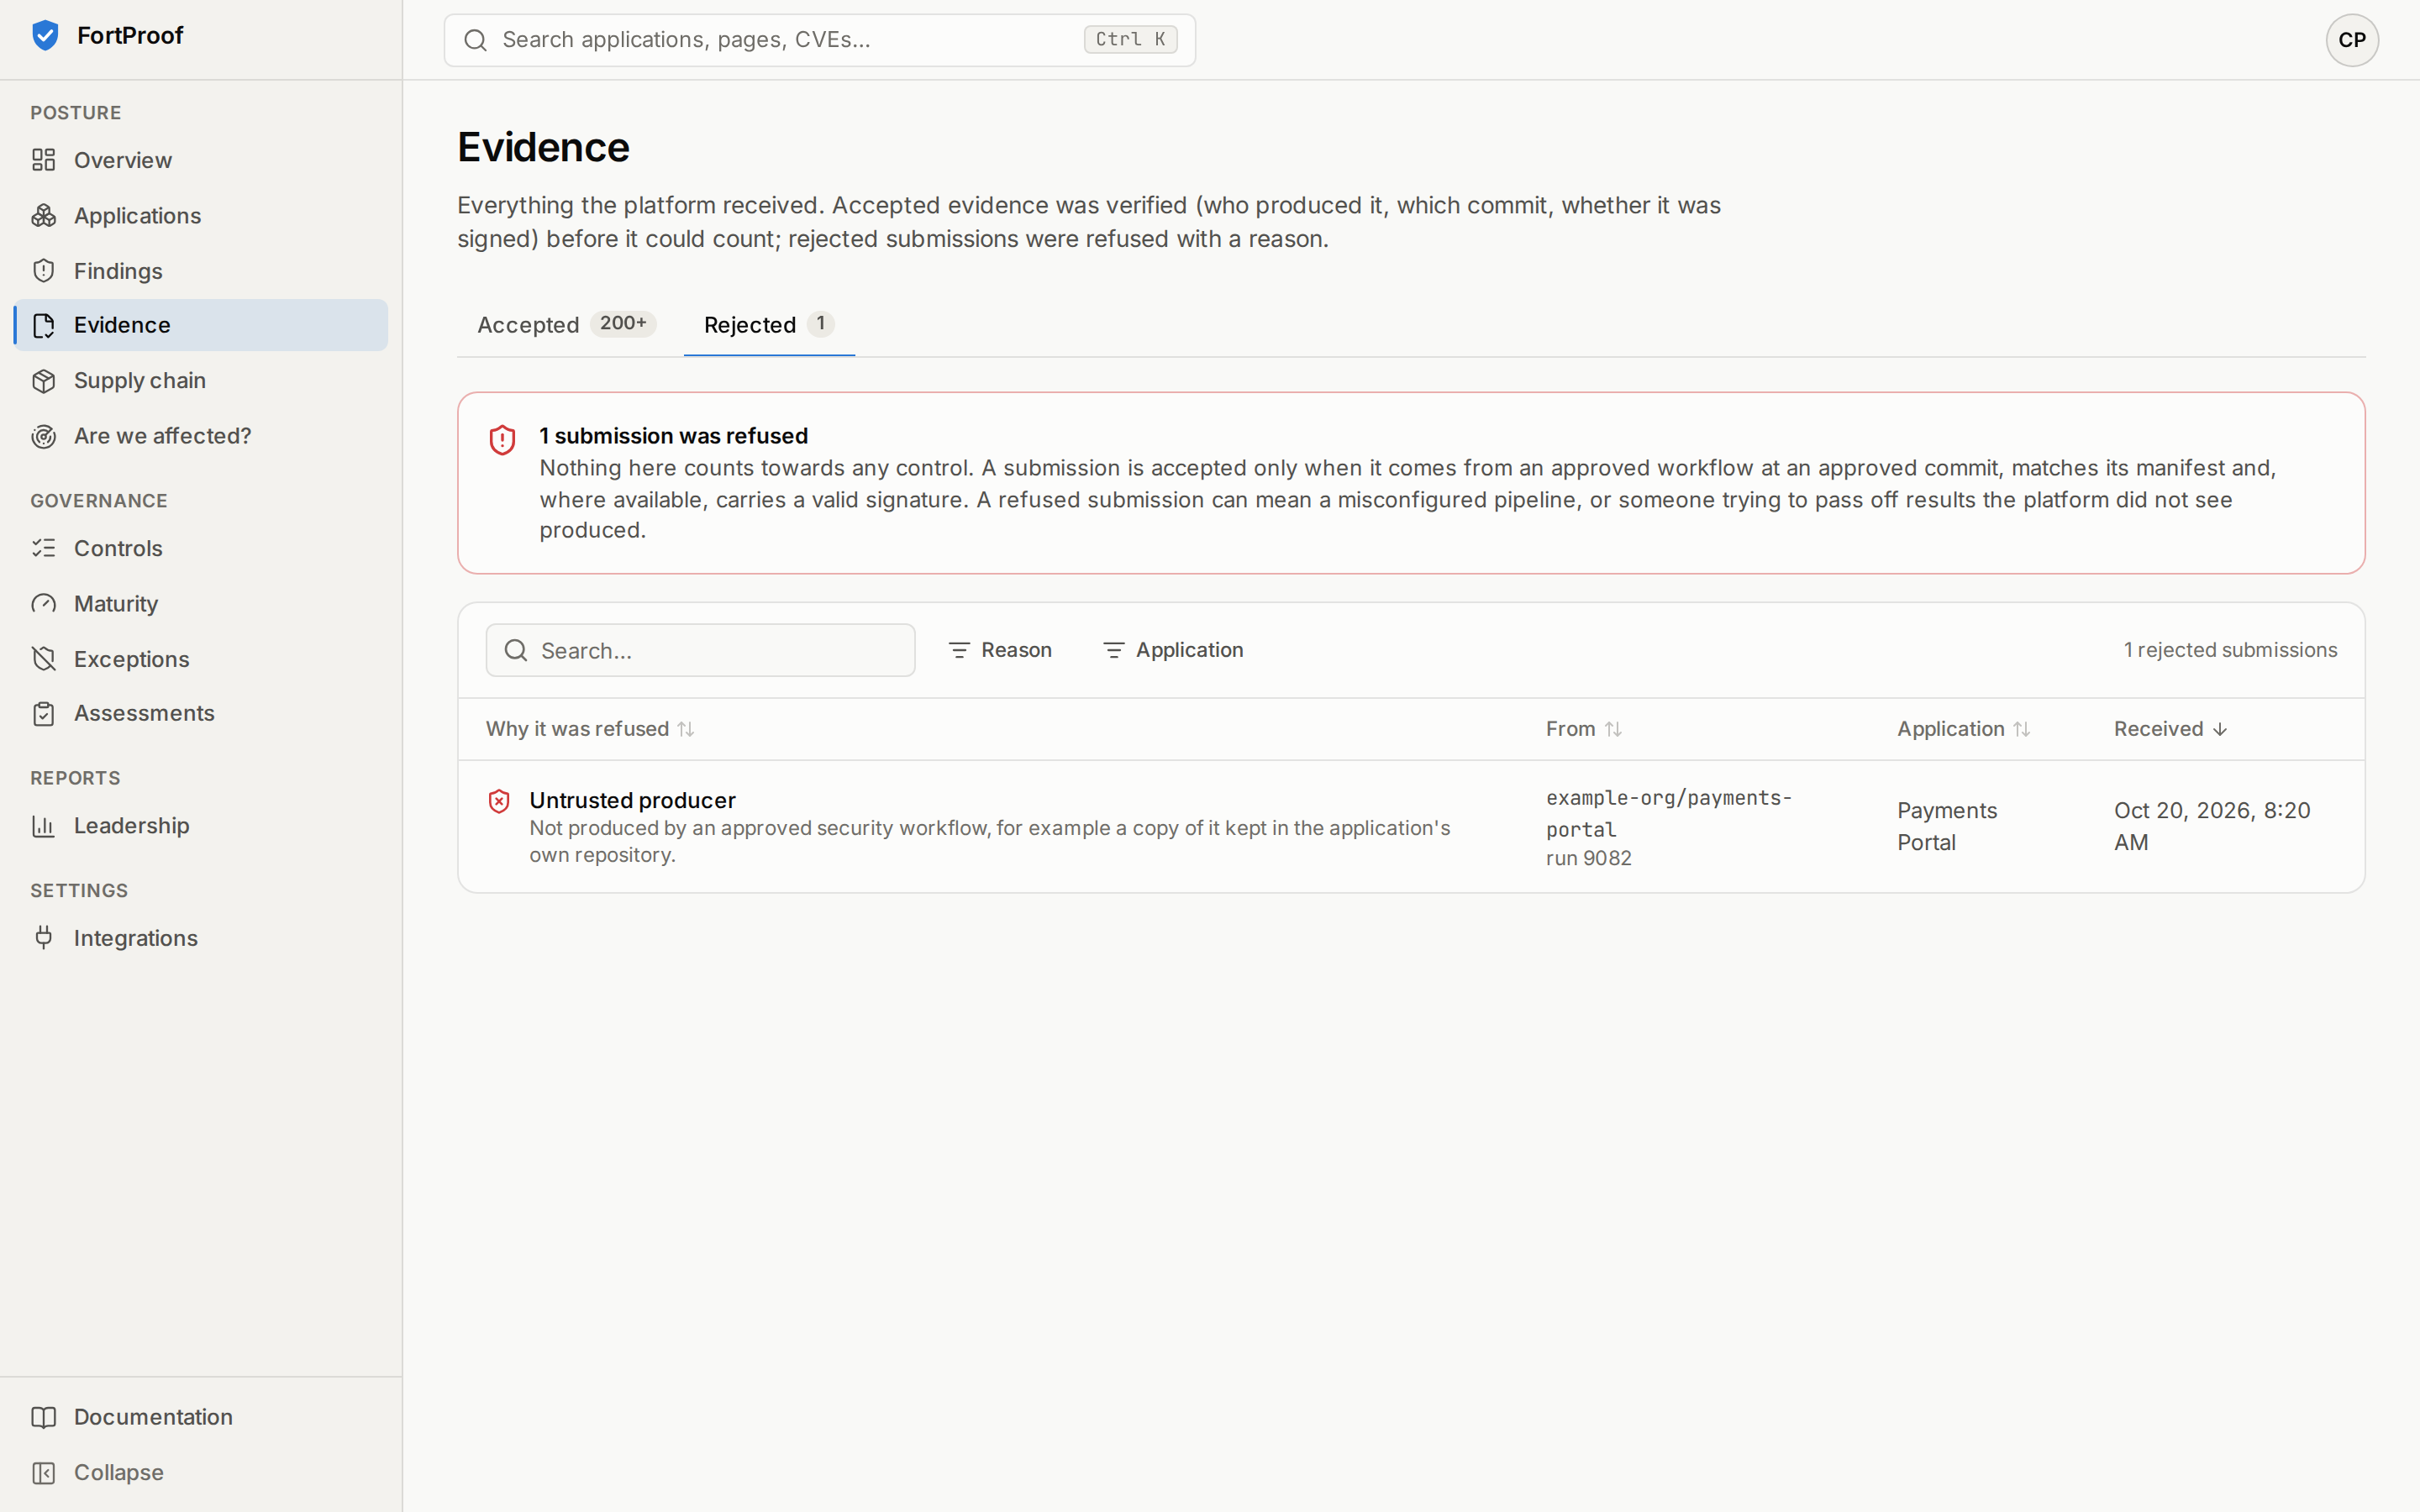Open the Documentation book icon
2420x1512 pixels.
pos(43,1417)
